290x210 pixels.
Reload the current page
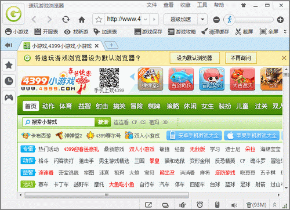(66, 19)
